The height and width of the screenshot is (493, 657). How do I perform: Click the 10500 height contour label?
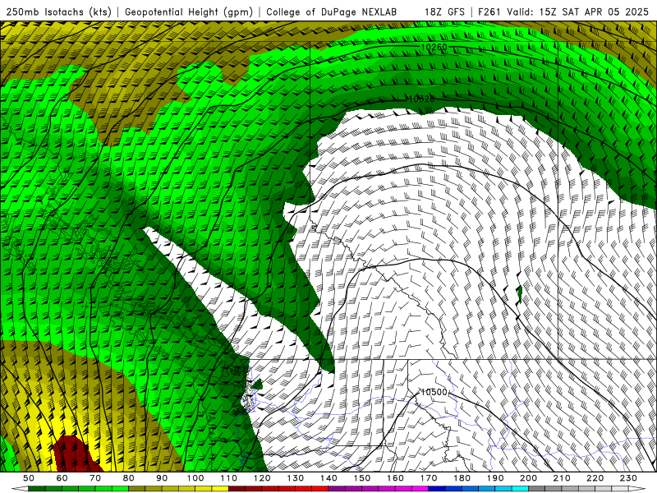pyautogui.click(x=434, y=392)
